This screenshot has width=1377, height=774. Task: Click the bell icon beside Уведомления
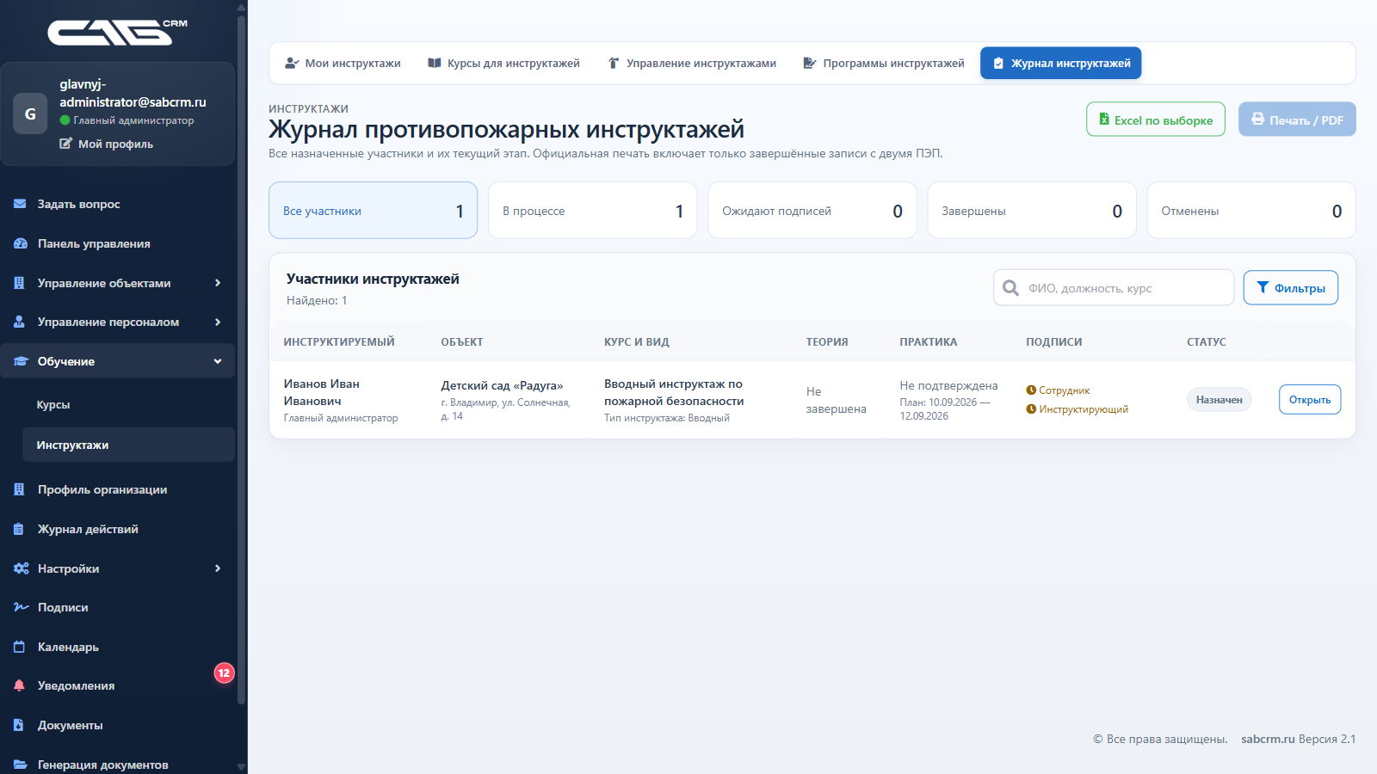click(x=19, y=685)
